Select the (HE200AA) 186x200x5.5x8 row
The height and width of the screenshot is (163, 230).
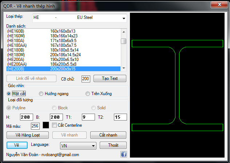point(64,64)
